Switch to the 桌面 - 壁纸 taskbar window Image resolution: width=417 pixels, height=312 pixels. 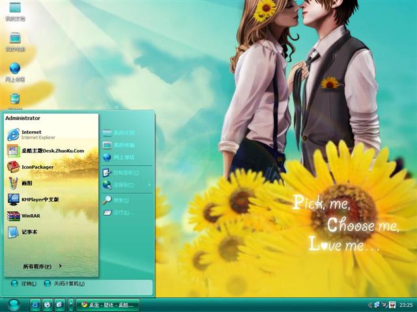point(108,304)
